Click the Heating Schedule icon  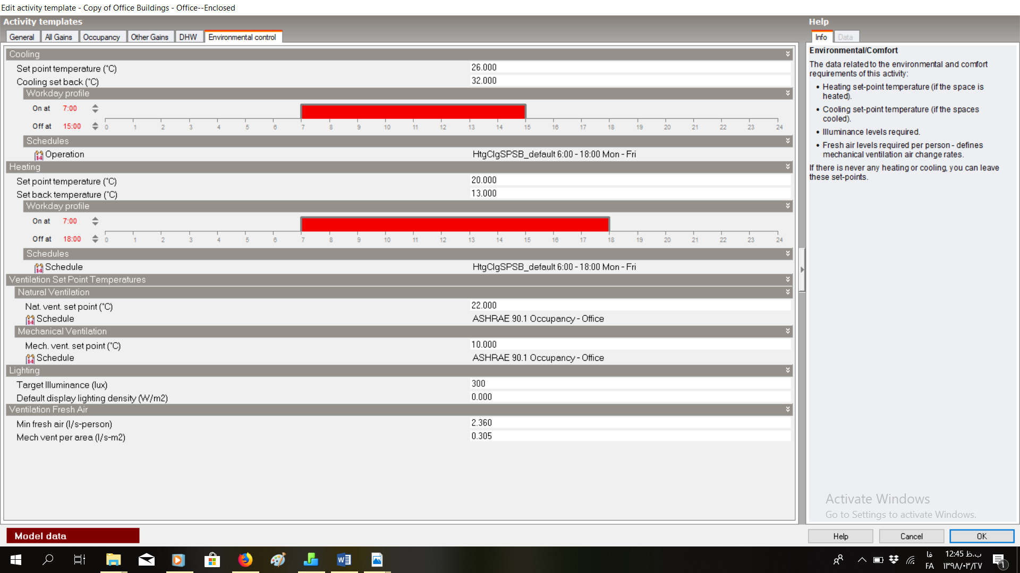[39, 267]
